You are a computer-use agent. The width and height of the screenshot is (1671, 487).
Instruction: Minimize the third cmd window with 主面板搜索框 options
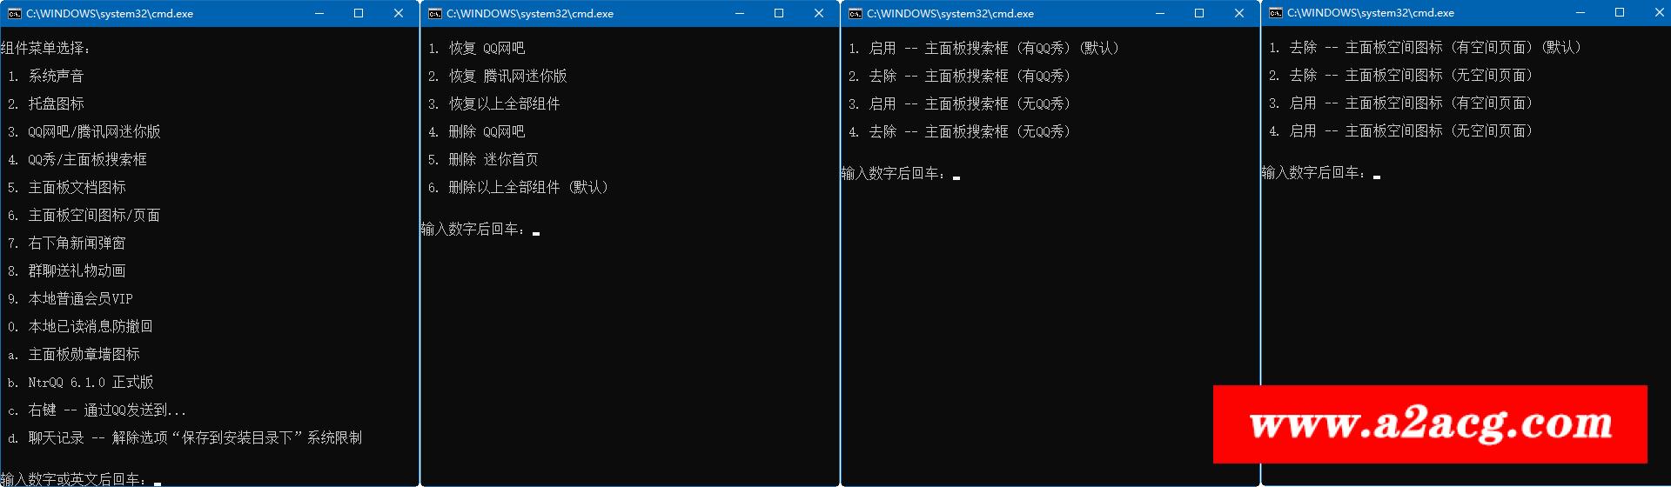tap(1160, 14)
